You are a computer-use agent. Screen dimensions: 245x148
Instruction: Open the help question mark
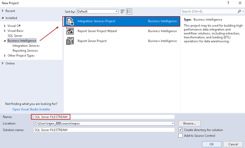coord(228,3)
